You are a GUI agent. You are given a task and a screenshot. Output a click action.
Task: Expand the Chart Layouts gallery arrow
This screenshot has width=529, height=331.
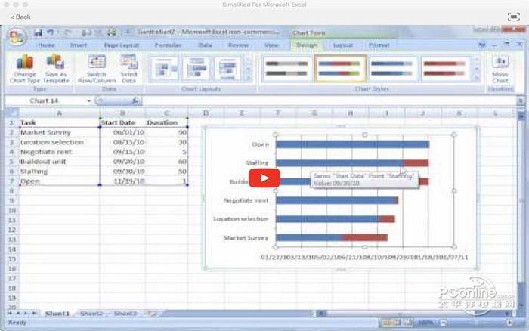point(249,79)
